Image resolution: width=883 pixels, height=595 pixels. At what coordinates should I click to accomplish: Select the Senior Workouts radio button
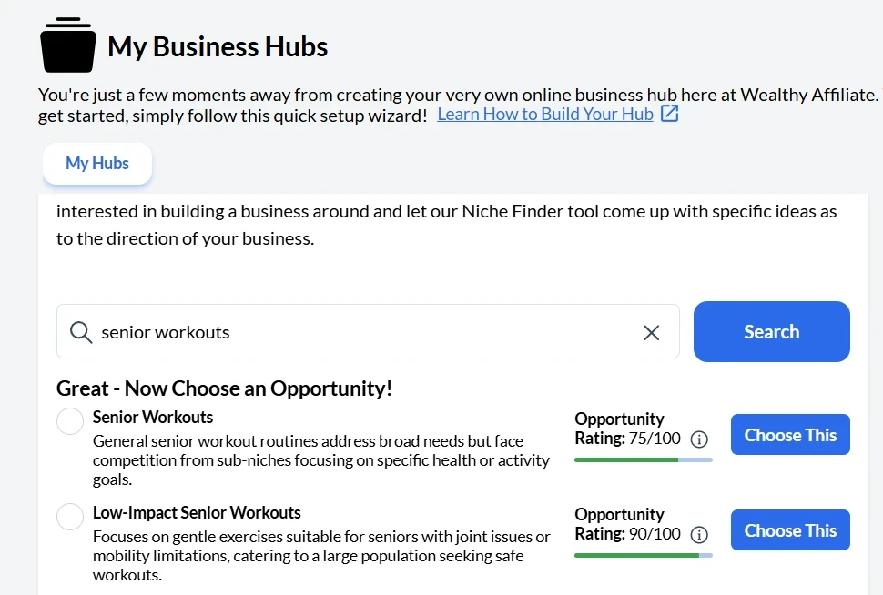[x=70, y=421]
